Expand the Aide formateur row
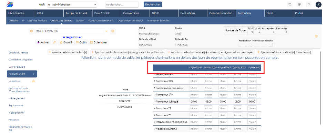The image size is (326, 136). [x=164, y=74]
